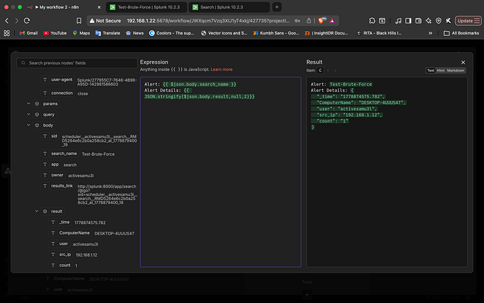Select the src_ip field pill

[61, 255]
